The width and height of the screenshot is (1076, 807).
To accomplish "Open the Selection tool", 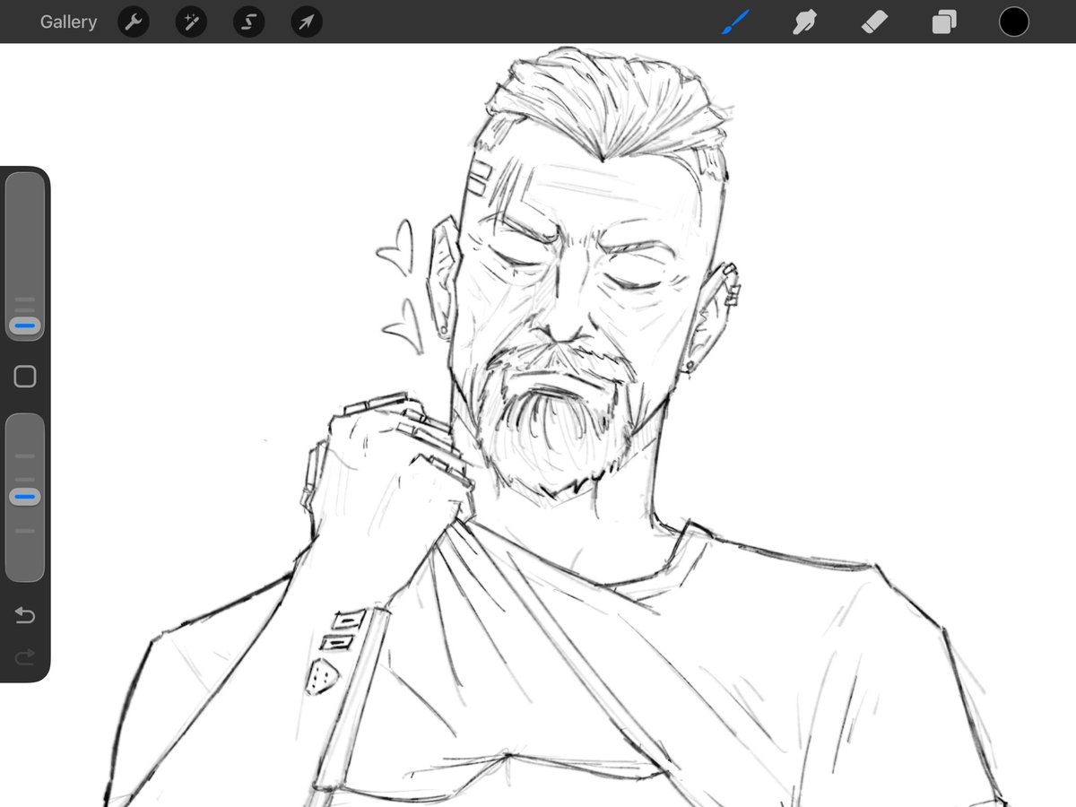I will click(x=248, y=22).
